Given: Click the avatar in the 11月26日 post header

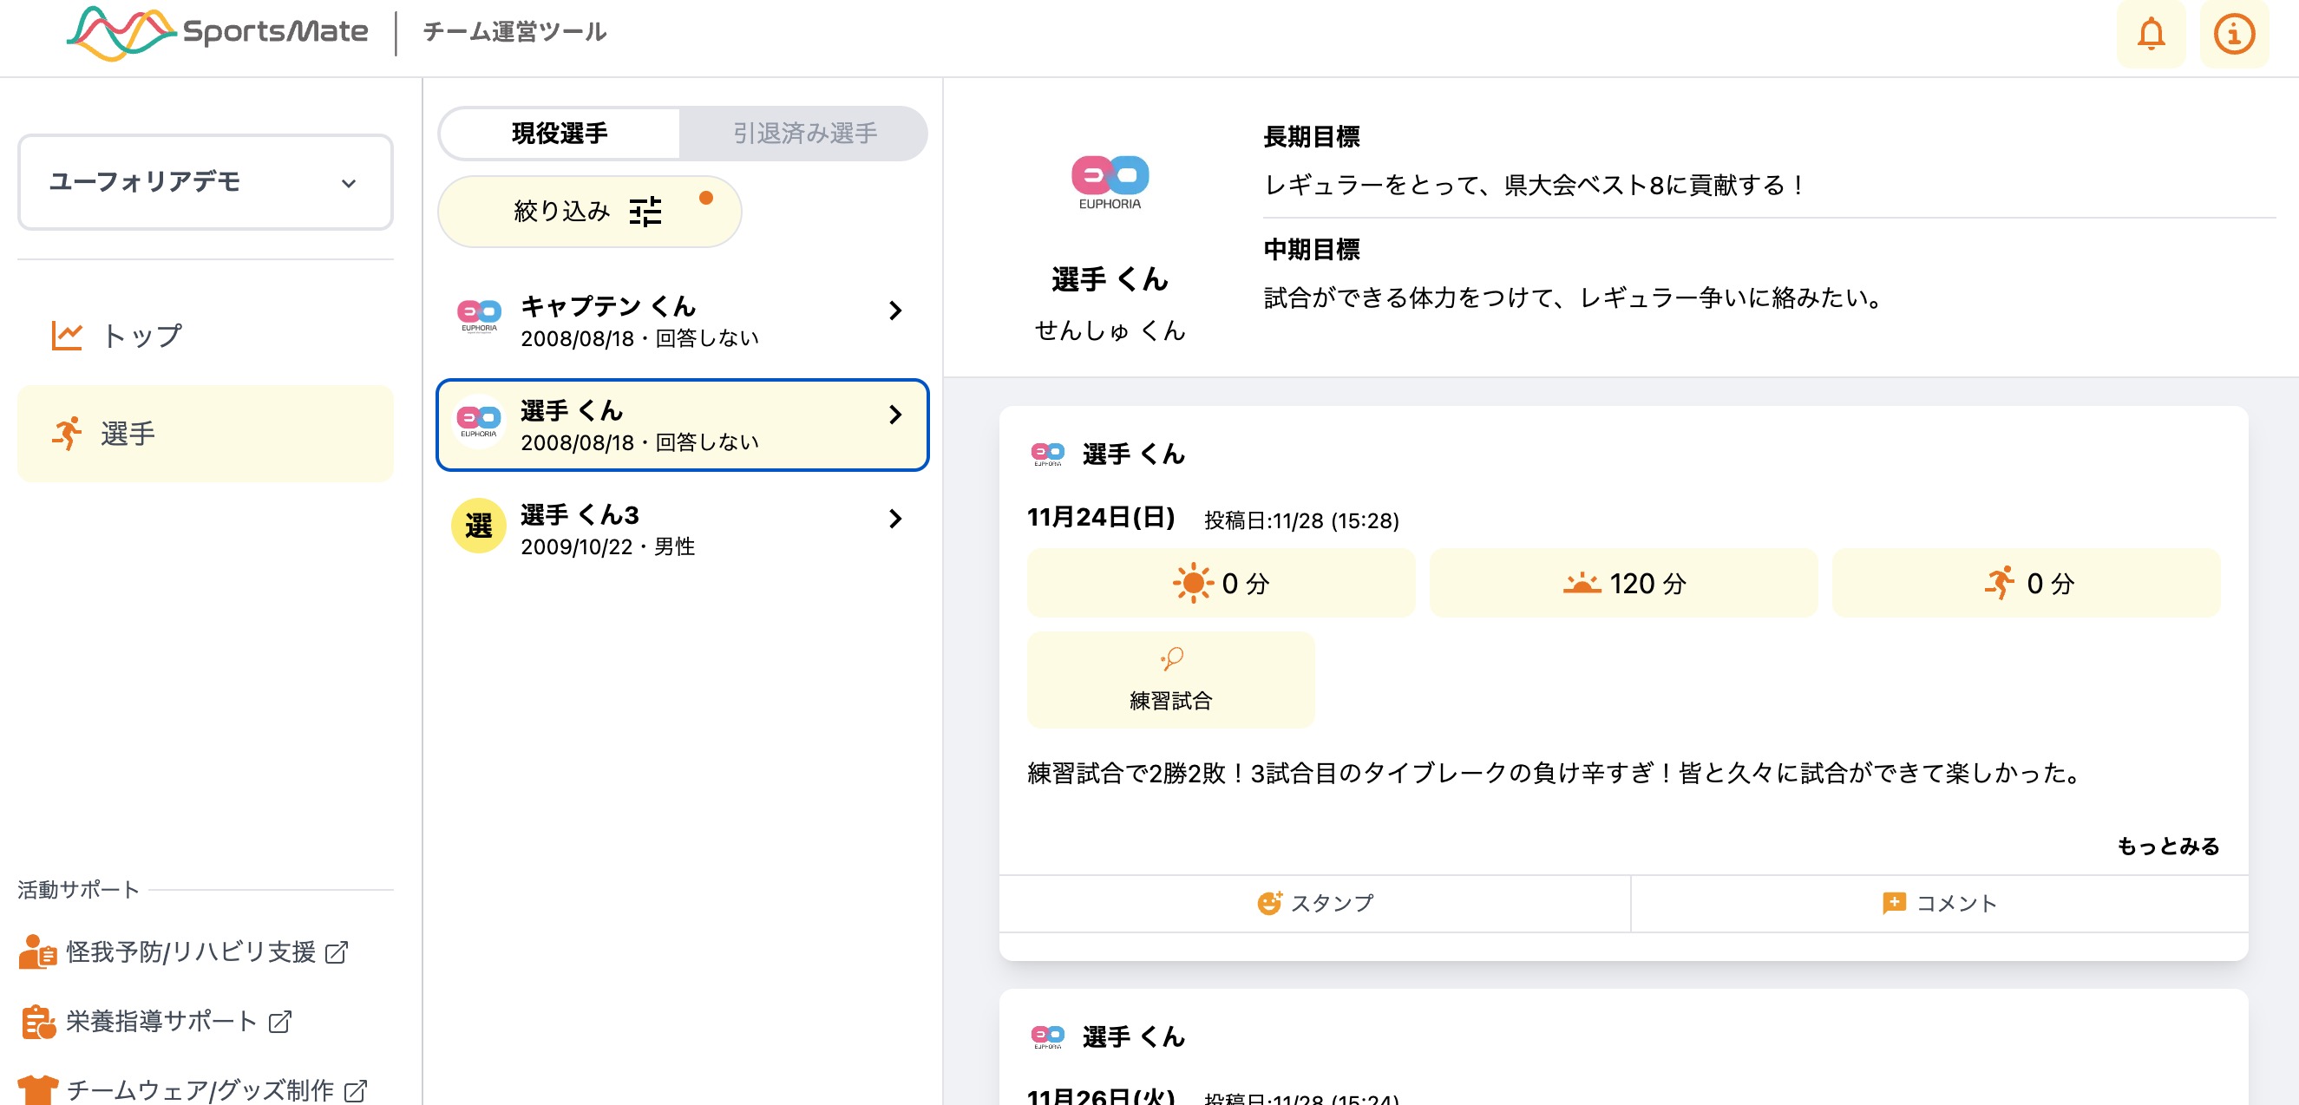Looking at the screenshot, I should pyautogui.click(x=1048, y=1036).
